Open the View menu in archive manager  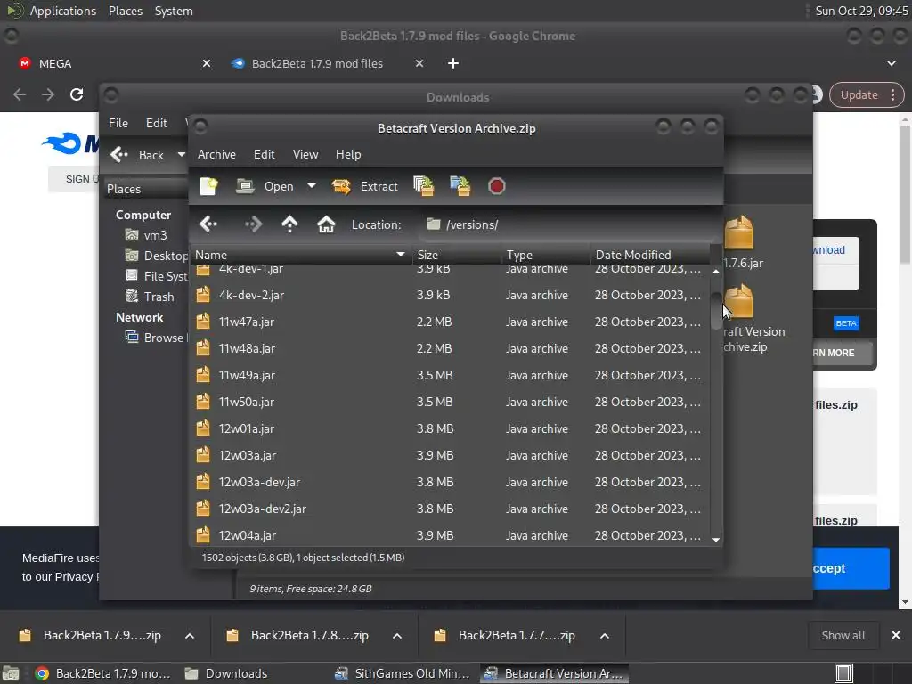tap(305, 154)
